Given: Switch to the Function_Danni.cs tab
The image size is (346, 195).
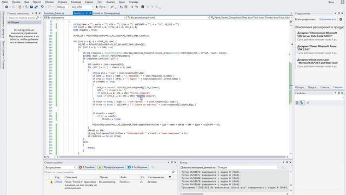Looking at the screenshot, I should pyautogui.click(x=54, y=13).
